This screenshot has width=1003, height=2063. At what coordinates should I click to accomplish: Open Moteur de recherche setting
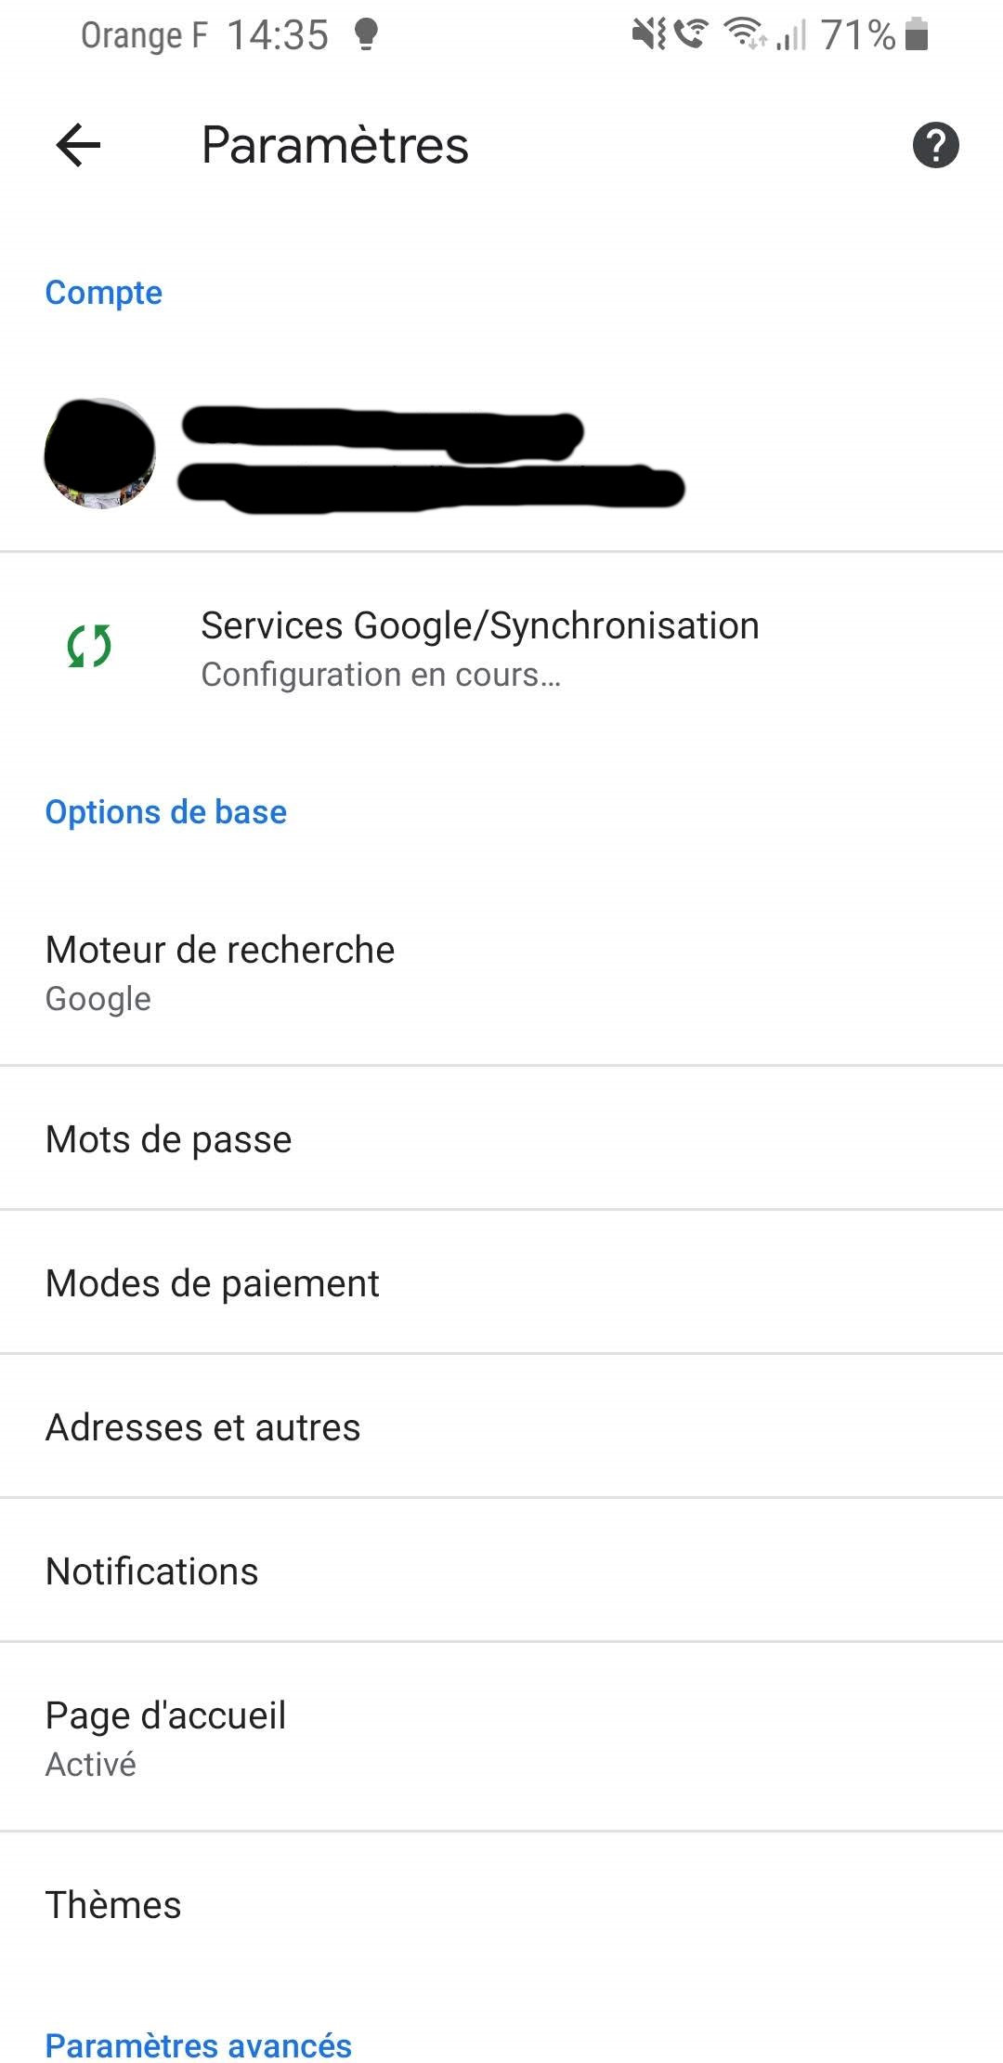coord(221,972)
